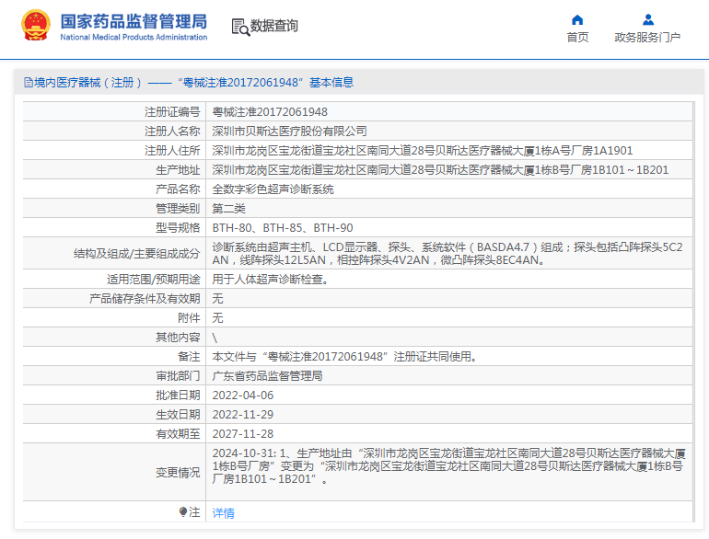Click the bullet icon beside 注 label
Image resolution: width=709 pixels, height=539 pixels.
click(182, 512)
